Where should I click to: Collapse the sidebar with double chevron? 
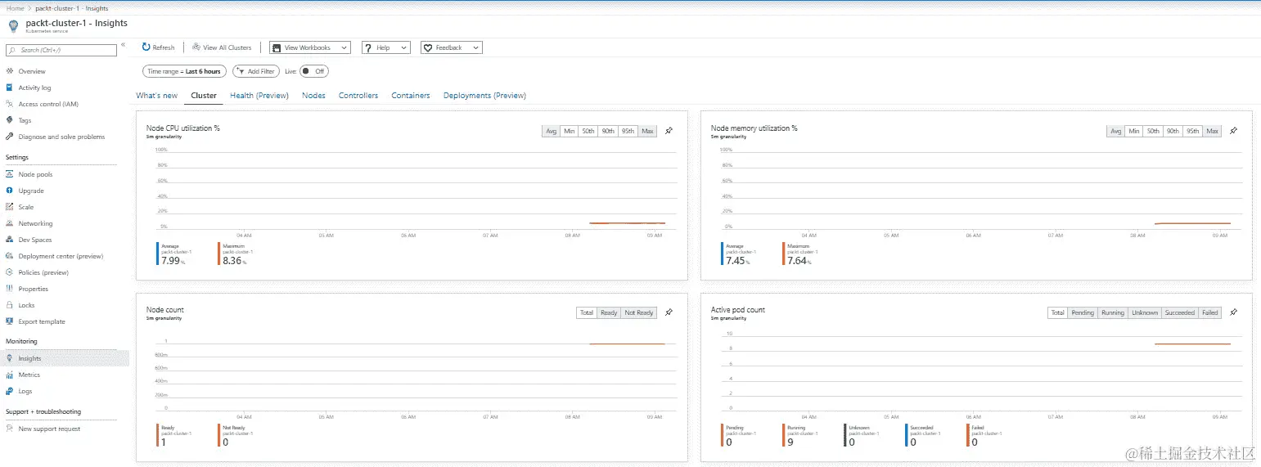pyautogui.click(x=124, y=45)
